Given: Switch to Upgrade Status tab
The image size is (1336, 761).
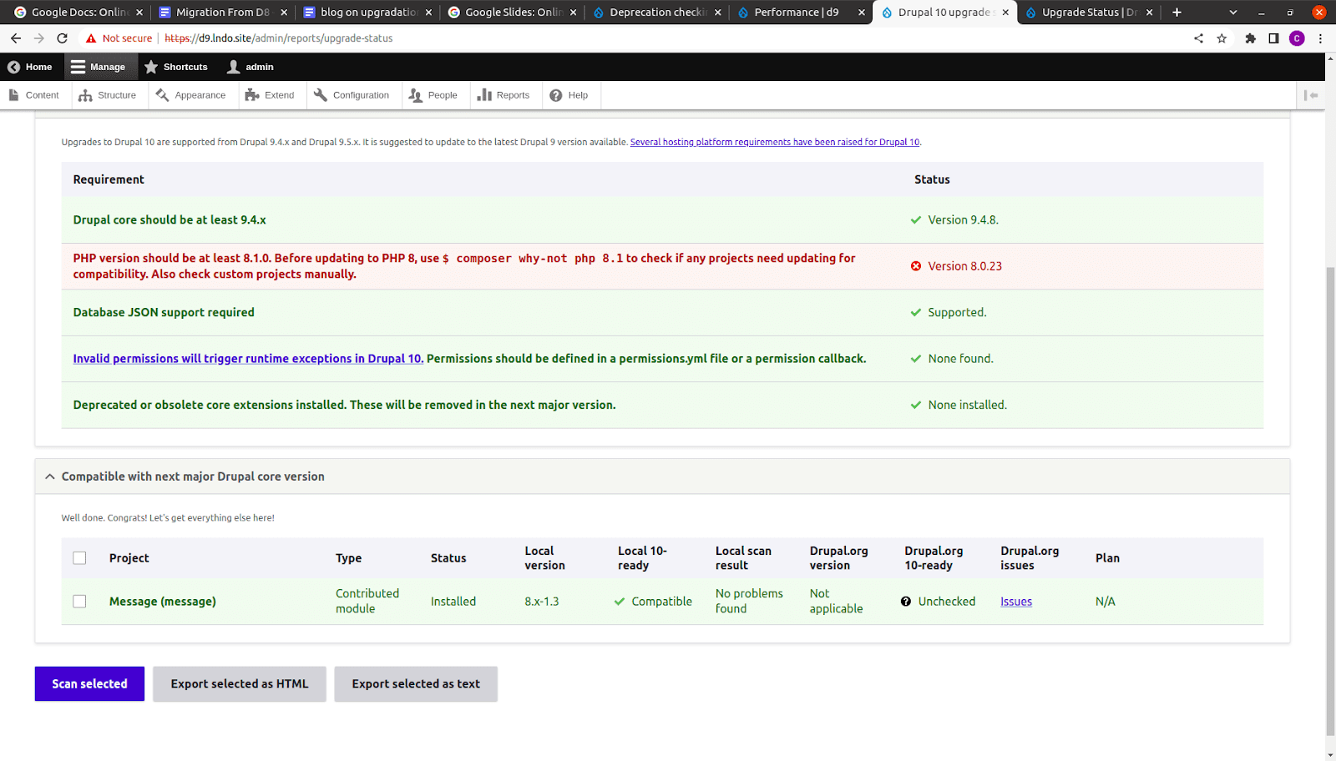Looking at the screenshot, I should click(x=1089, y=13).
